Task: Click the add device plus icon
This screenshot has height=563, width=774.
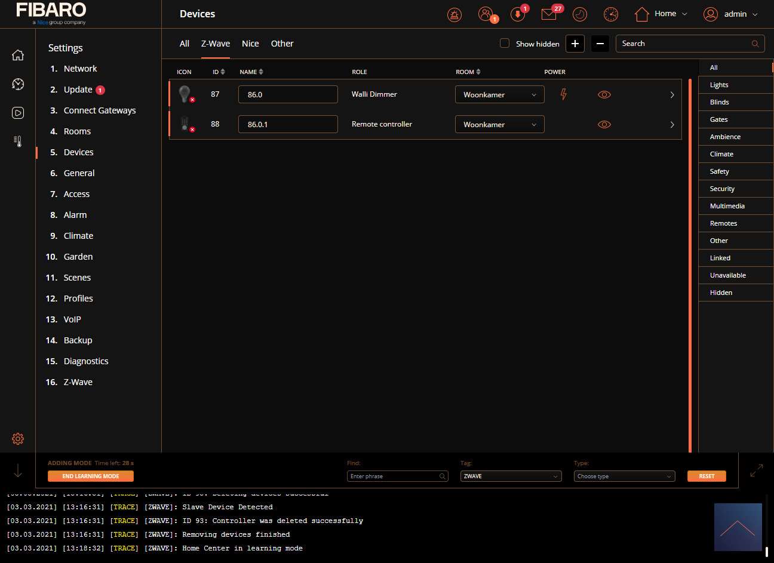Action: [x=575, y=44]
